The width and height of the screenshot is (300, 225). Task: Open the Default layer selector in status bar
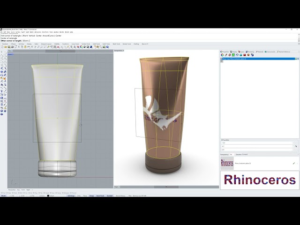pyautogui.click(x=51, y=196)
